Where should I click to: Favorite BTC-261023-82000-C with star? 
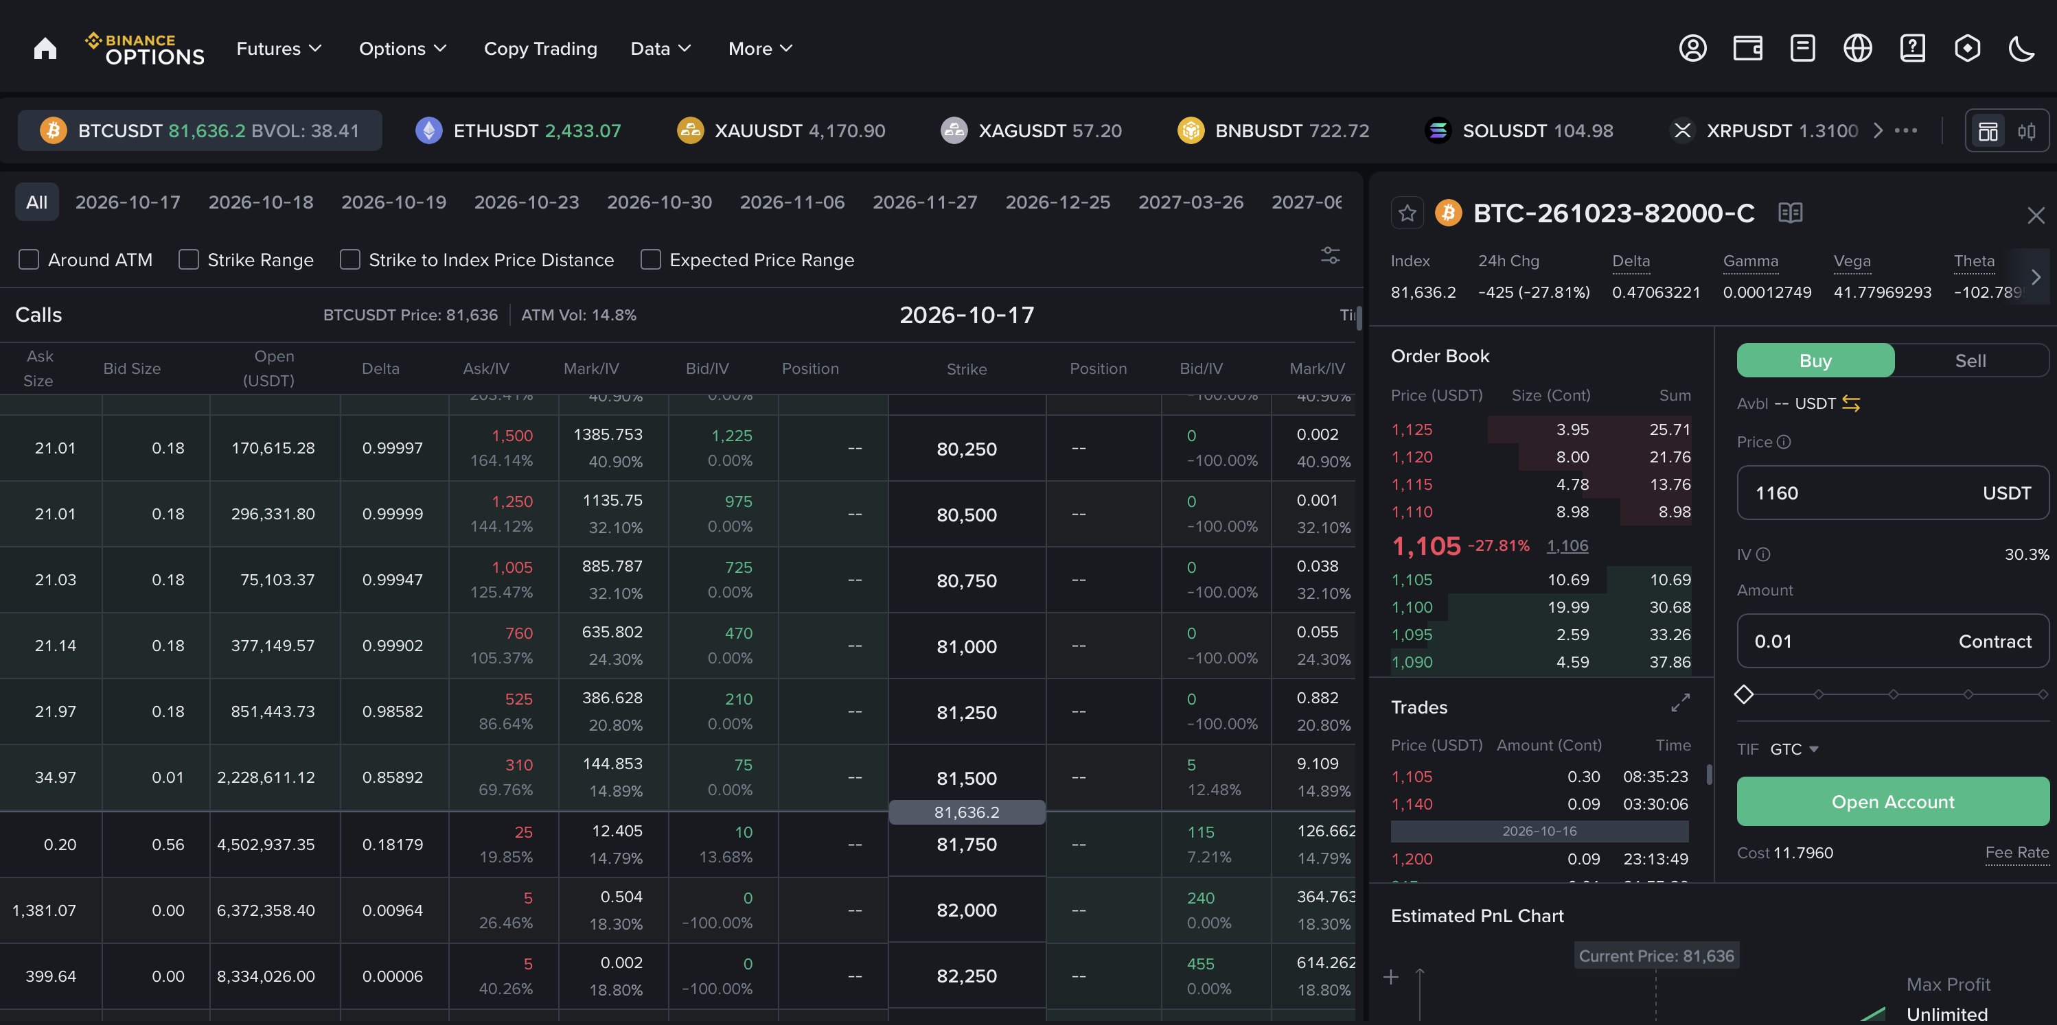(x=1407, y=213)
